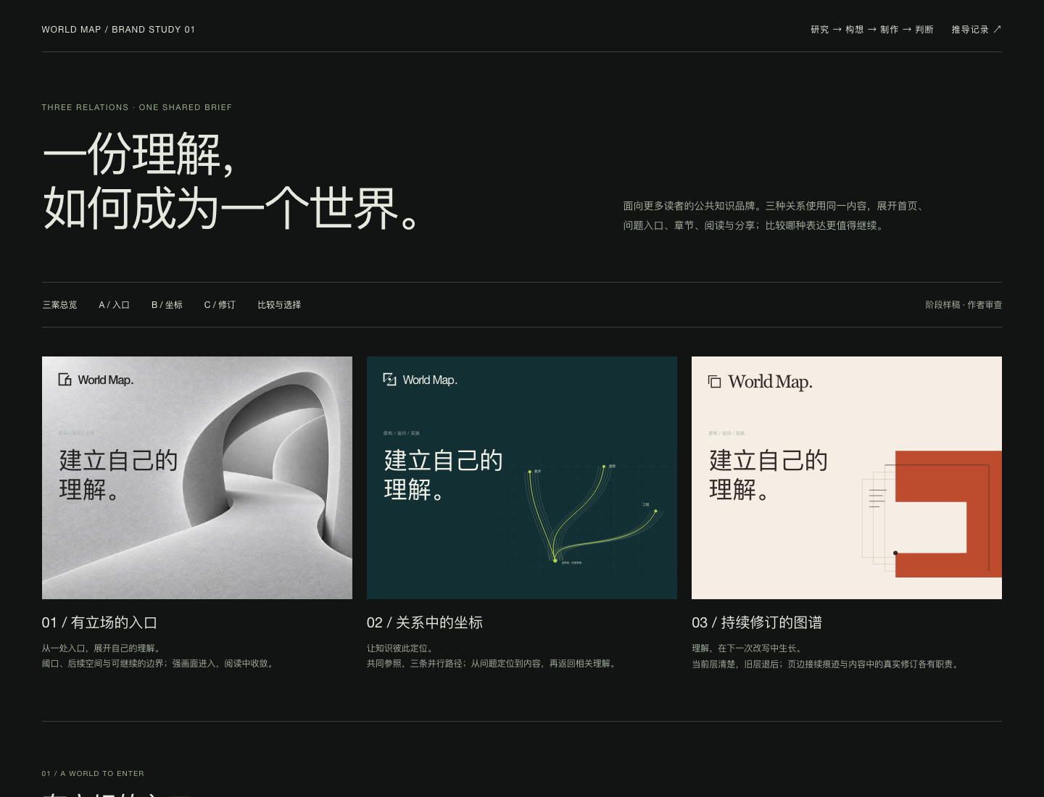
Task: Click the headline 如何成为一个世界。
Action: [231, 208]
